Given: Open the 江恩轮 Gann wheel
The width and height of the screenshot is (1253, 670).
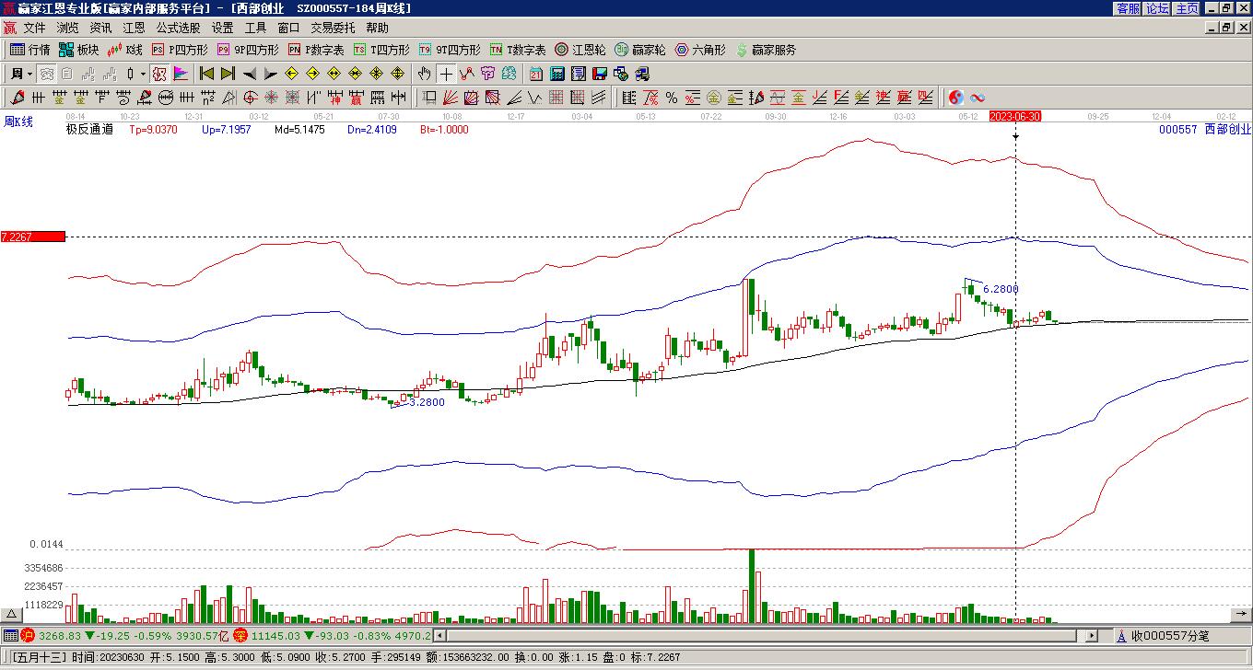Looking at the screenshot, I should pyautogui.click(x=580, y=50).
